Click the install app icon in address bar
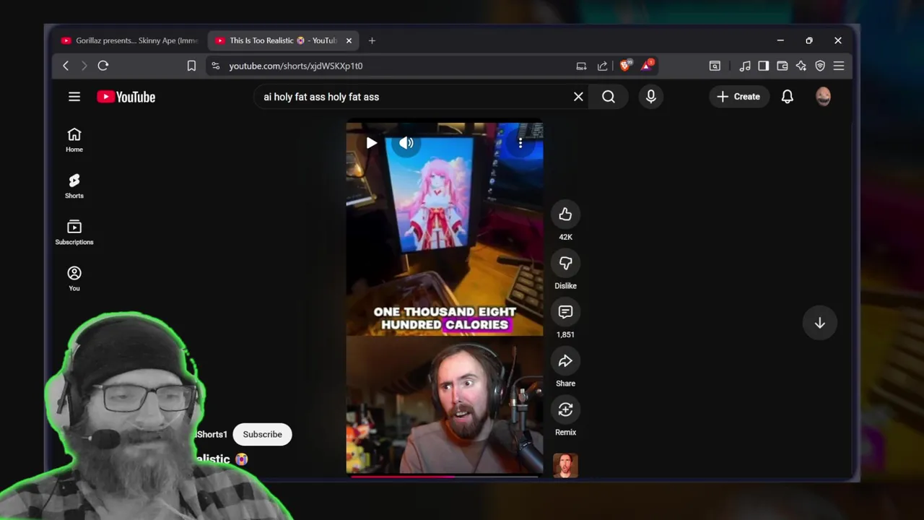This screenshot has height=520, width=924. 581,66
